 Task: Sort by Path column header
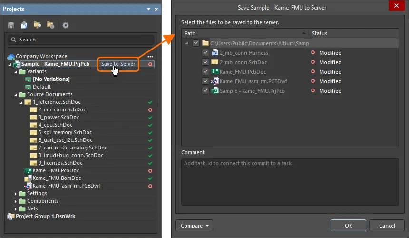245,33
